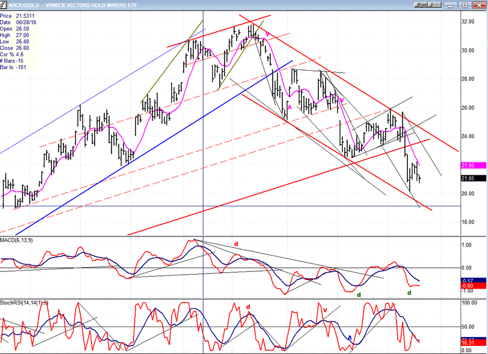Viewport: 488px width, 354px height.
Task: Click the StochRSI indicator label
Action: 24,303
